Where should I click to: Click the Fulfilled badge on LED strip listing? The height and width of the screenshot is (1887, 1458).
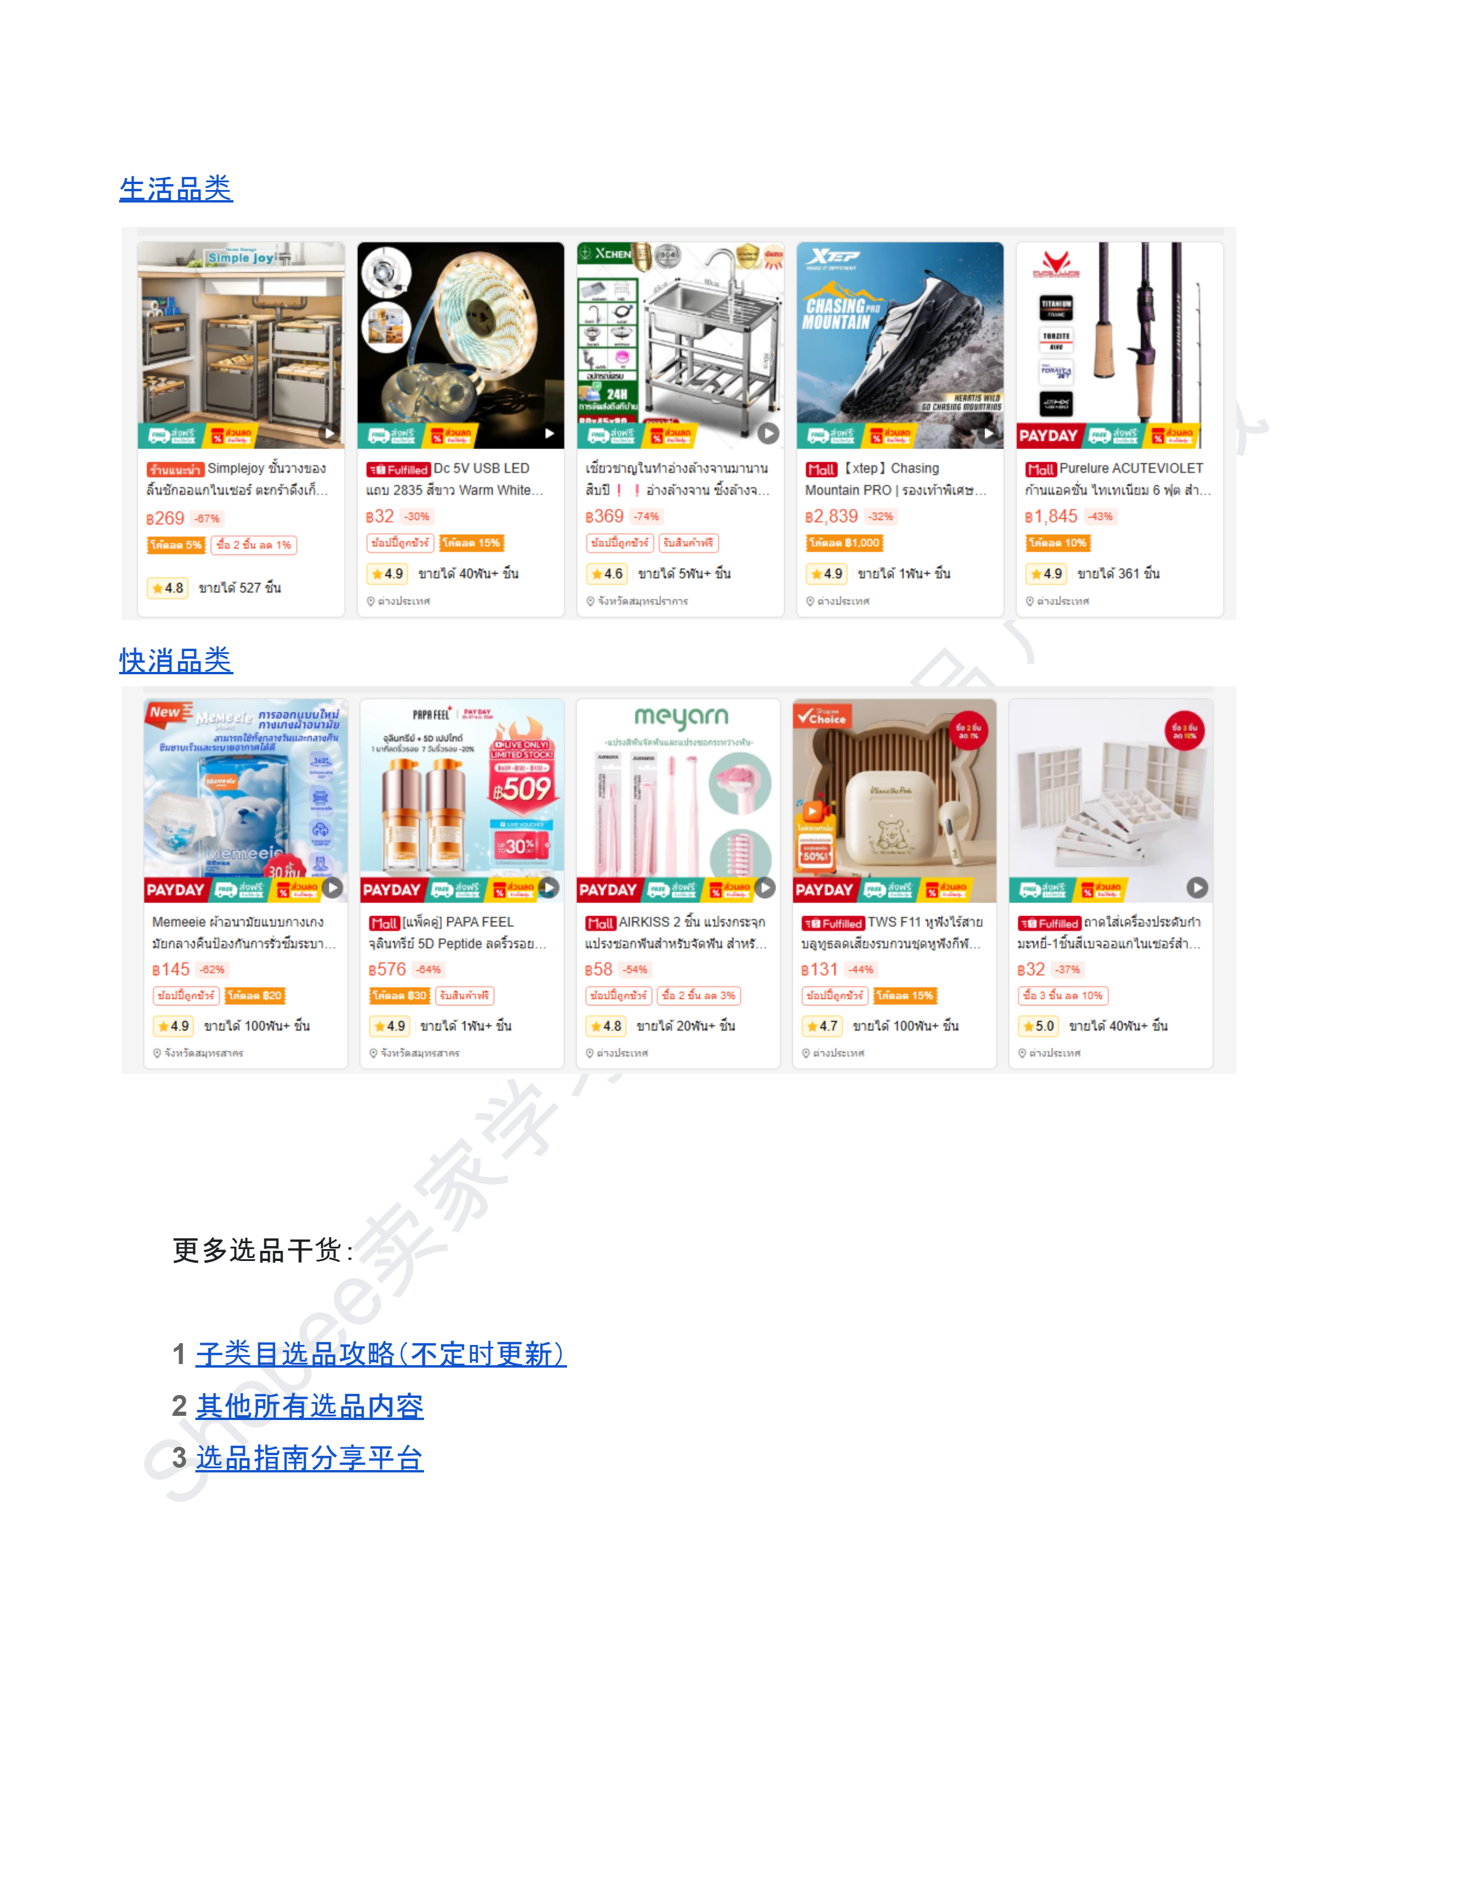coord(398,470)
